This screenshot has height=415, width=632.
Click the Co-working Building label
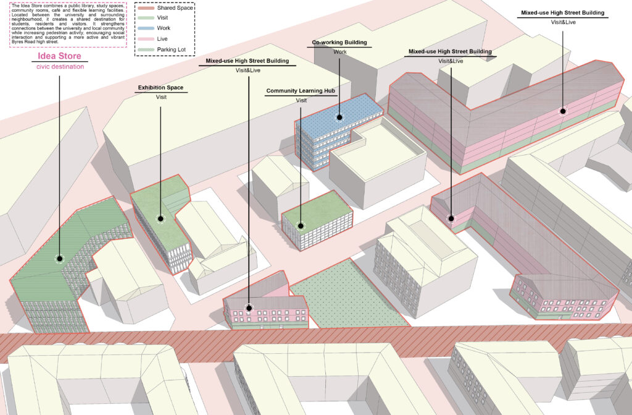(x=339, y=43)
